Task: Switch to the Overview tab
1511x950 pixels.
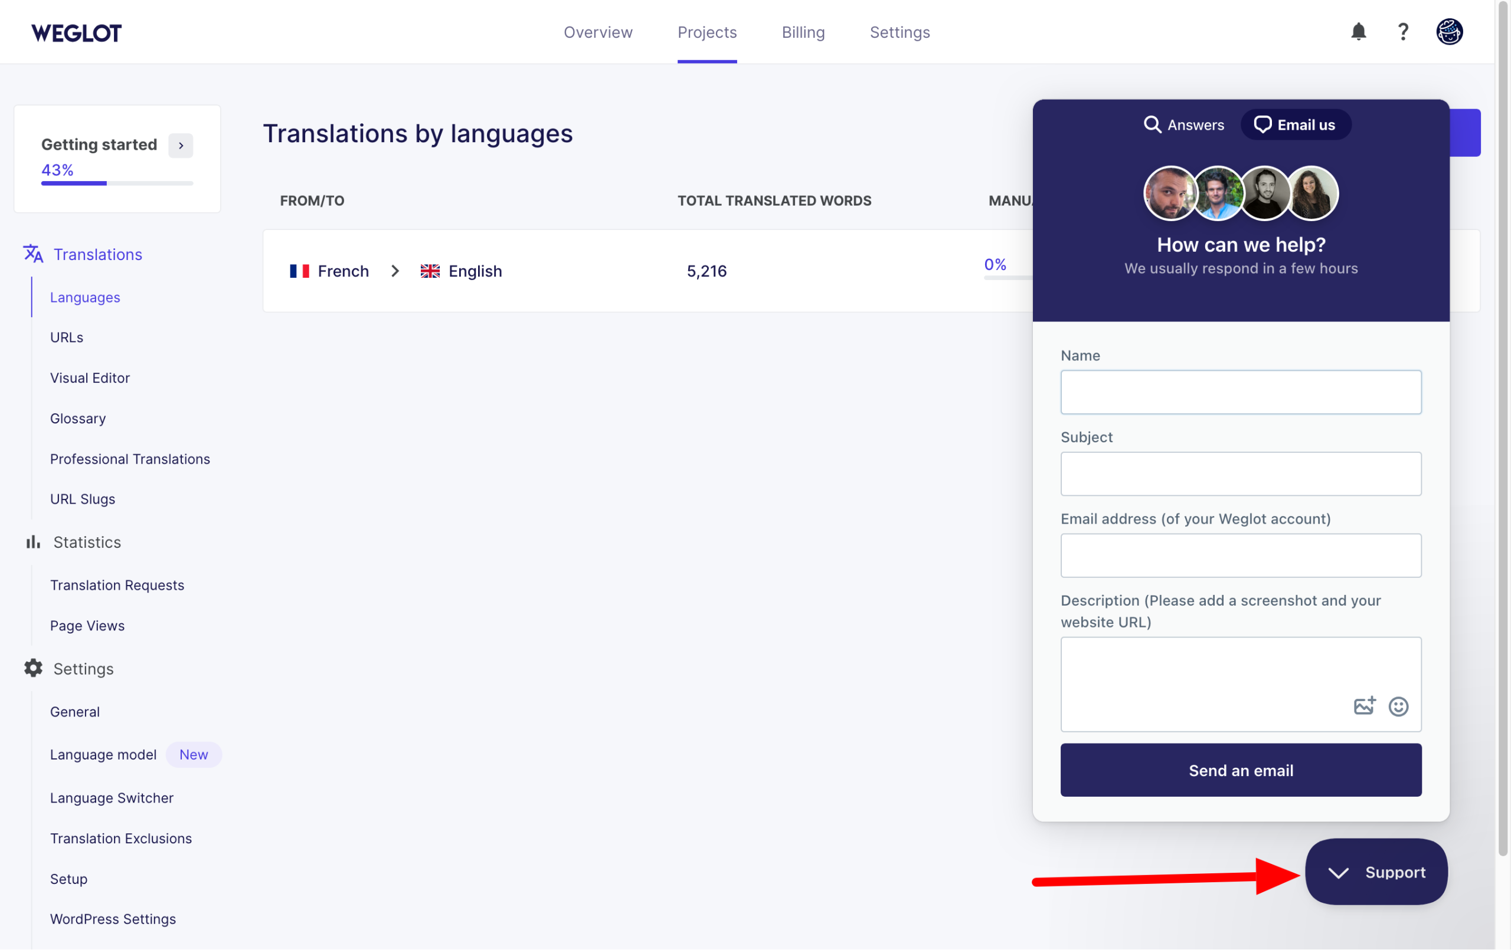Action: (x=597, y=32)
